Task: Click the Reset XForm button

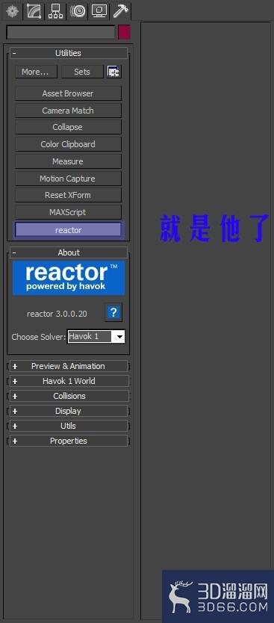Action: [x=68, y=196]
